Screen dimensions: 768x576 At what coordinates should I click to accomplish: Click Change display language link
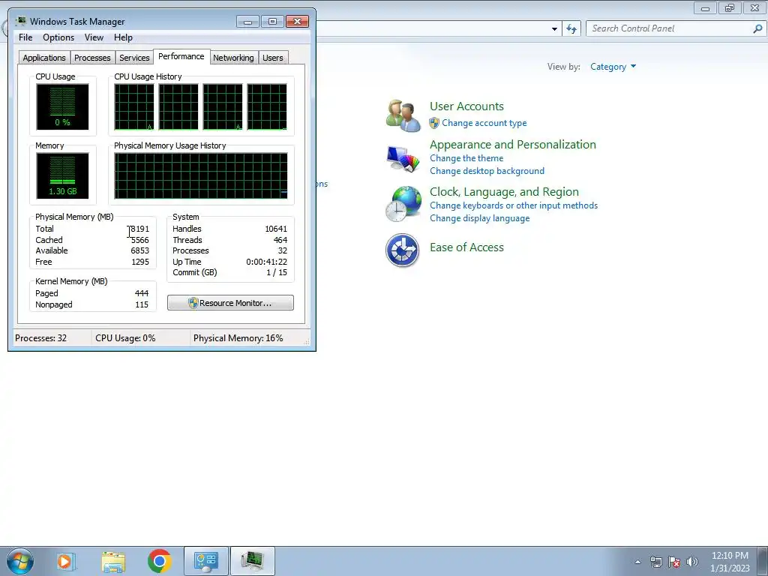[479, 218]
